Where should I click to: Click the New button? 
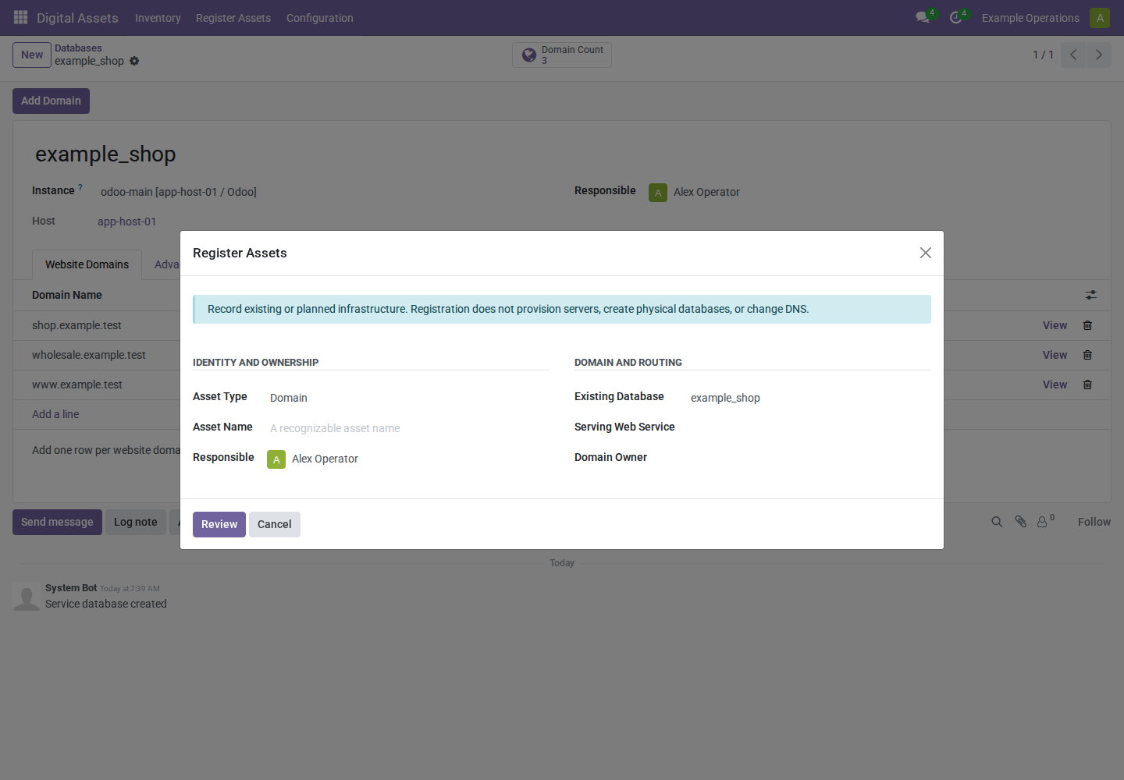[32, 55]
